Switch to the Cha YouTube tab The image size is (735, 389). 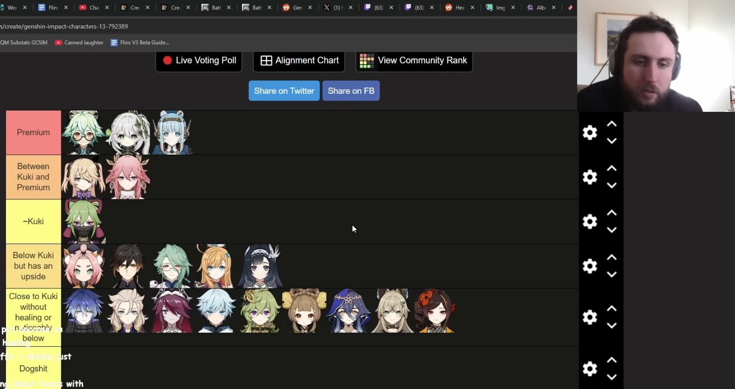[94, 7]
